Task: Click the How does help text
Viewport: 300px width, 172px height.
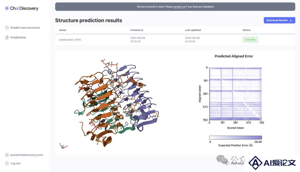Action: (x=237, y=164)
